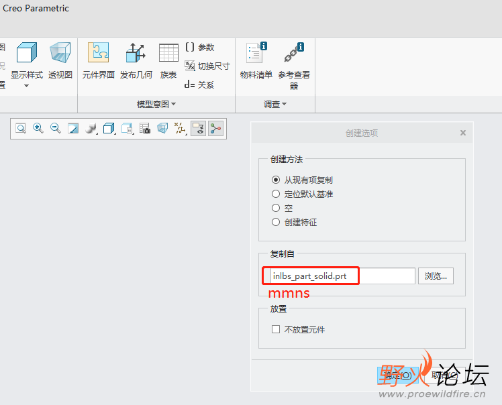
Task: Click the perspective view glass cube icon
Action: click(x=162, y=129)
